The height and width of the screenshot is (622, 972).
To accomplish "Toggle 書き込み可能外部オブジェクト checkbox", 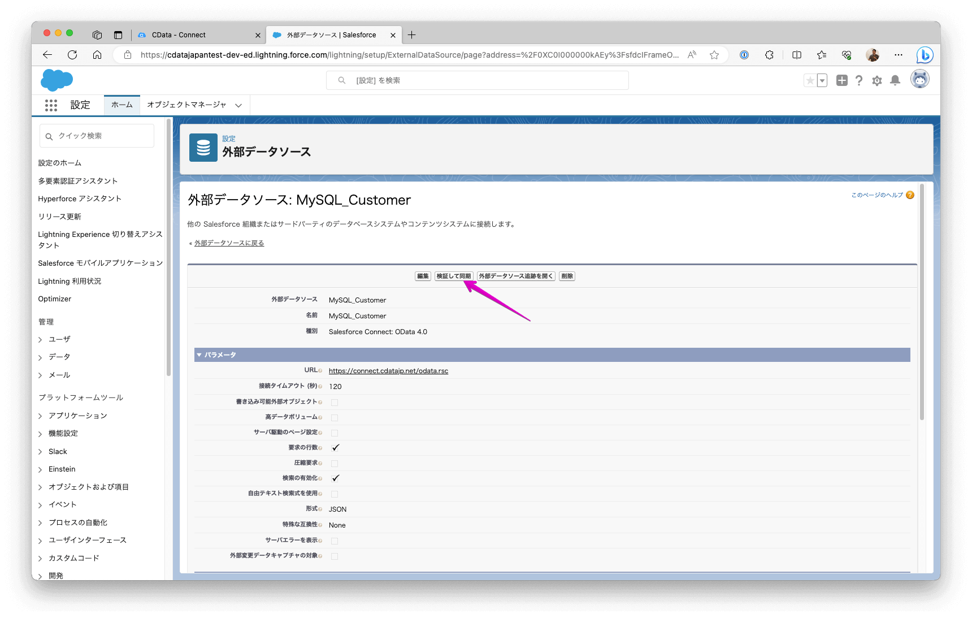I will pos(335,403).
